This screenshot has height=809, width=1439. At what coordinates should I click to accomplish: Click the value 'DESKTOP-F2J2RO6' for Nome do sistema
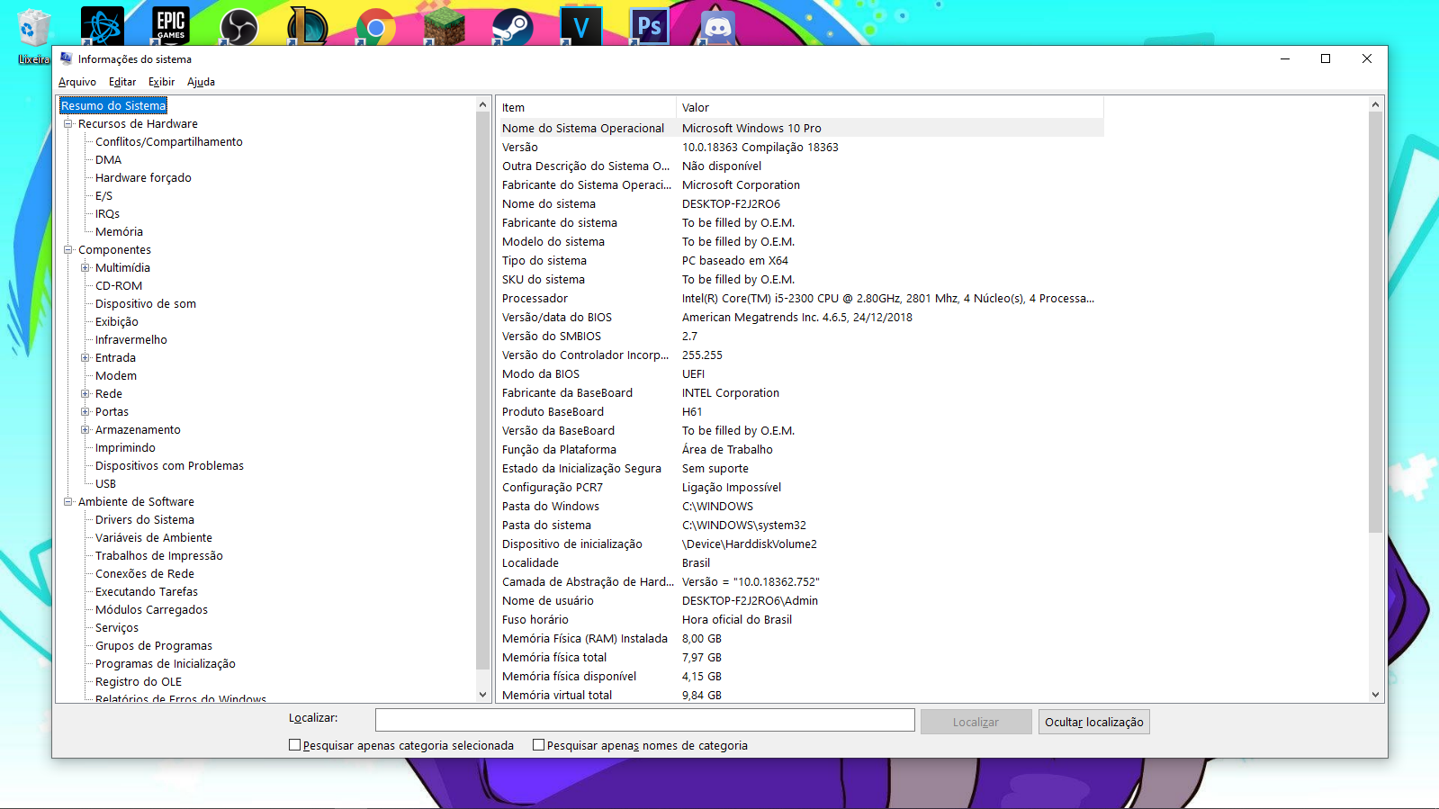coord(731,204)
